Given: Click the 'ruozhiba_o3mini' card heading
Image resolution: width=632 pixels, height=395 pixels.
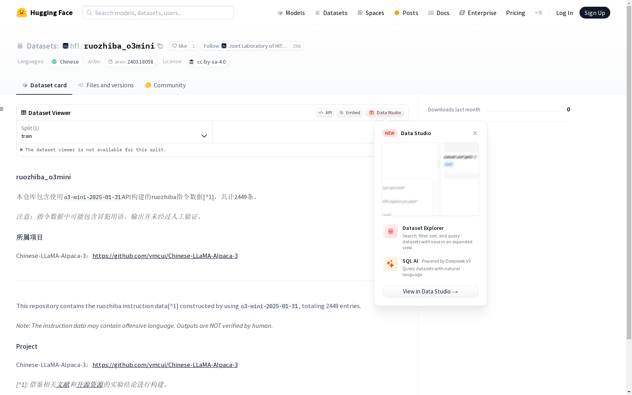Looking at the screenshot, I should (x=43, y=177).
